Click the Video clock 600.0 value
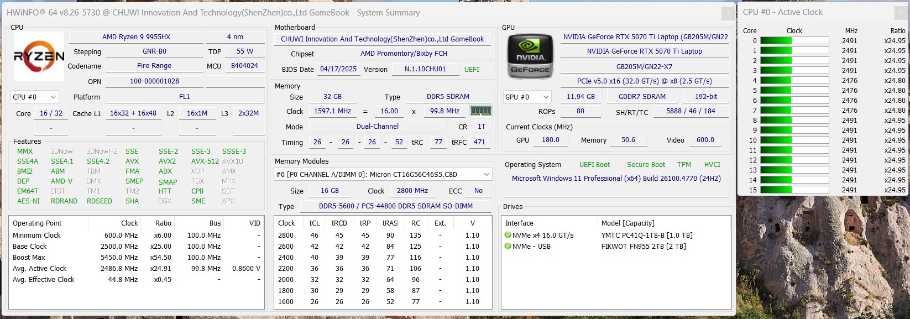 click(x=705, y=140)
